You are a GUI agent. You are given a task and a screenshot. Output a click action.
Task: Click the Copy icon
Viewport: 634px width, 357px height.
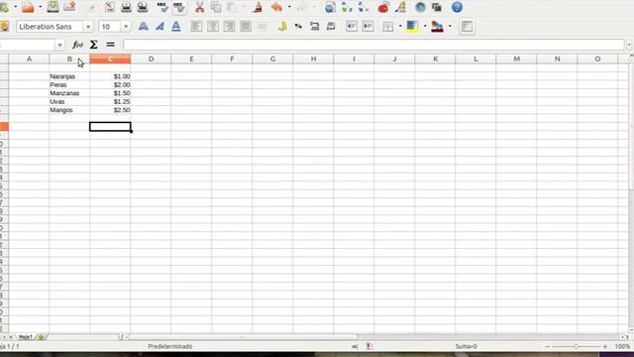coord(216,7)
